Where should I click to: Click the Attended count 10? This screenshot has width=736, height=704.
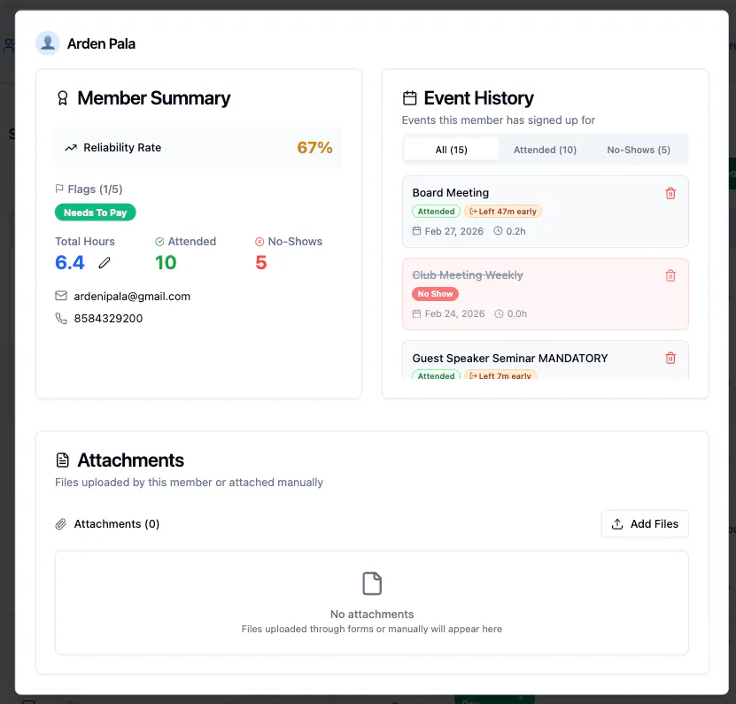tap(166, 262)
